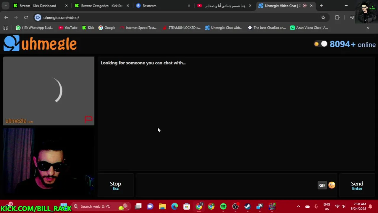
Task: Open The best ChatBot bookmark
Action: 267,28
